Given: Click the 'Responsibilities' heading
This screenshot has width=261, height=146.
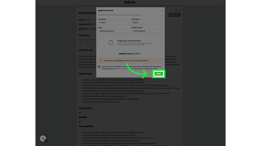Looking at the screenshot, I should (86, 127).
